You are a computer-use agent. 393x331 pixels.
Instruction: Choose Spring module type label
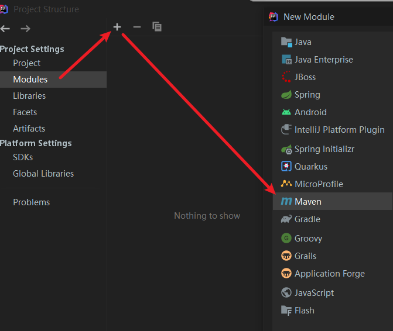click(x=307, y=95)
